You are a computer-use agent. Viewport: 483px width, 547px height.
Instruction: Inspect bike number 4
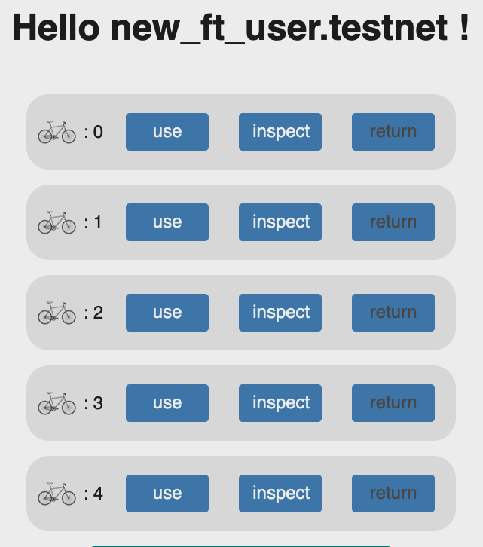pos(280,494)
